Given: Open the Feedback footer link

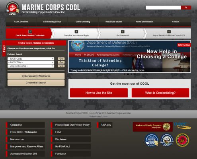Looking at the screenshot, I should 71,154.
